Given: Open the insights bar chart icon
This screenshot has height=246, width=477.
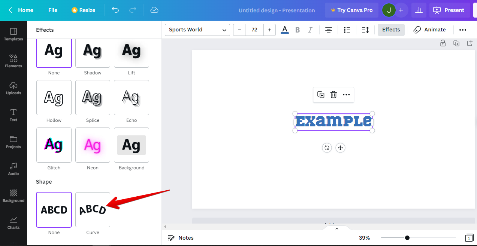Looking at the screenshot, I should coord(419,10).
